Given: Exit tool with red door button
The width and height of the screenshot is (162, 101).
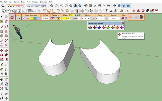Looking at the screenshot, I should (x=142, y=17).
